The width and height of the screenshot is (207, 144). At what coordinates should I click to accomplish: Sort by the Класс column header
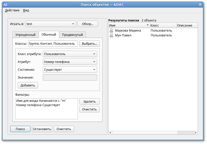coord(163,25)
